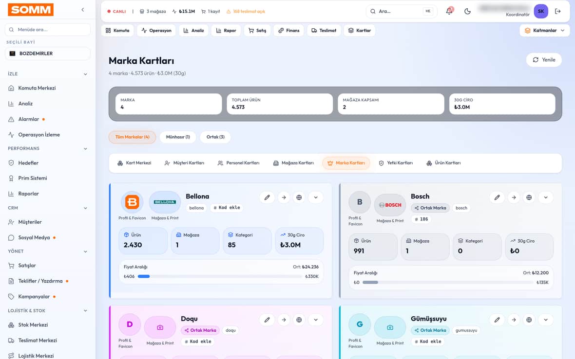Switch to the Ürün Kartları tab
The width and height of the screenshot is (575, 359).
443,163
